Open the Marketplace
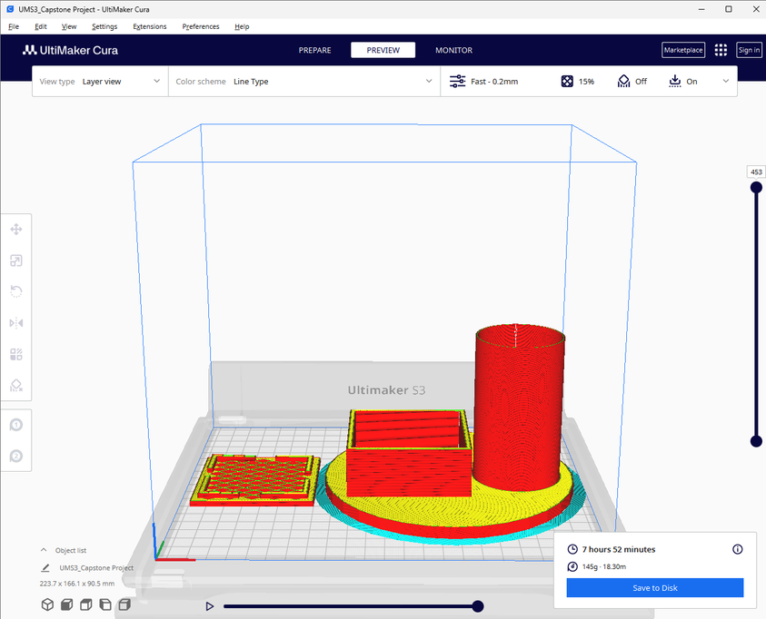The height and width of the screenshot is (619, 766). [x=683, y=50]
